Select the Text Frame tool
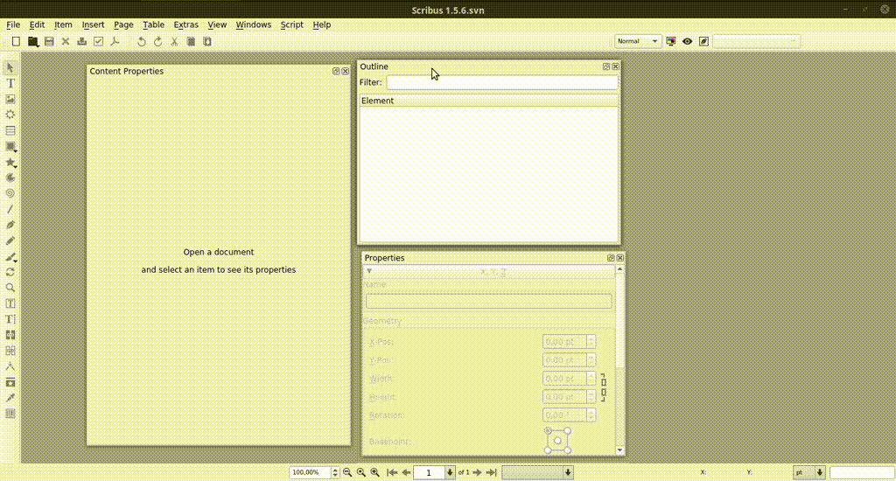The height and width of the screenshot is (481, 896). tap(10, 83)
